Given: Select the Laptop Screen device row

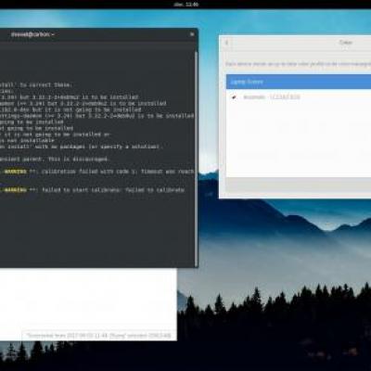Looking at the screenshot, I should click(299, 82).
